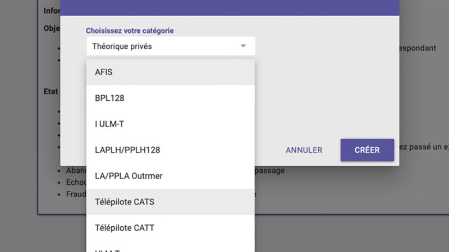Image resolution: width=449 pixels, height=252 pixels.
Task: Select I ULM-T entry
Action: (x=171, y=124)
